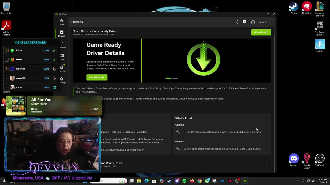Click the NVIDIA window vertical scrollbar
This screenshot has height=185, width=330.
tap(274, 103)
